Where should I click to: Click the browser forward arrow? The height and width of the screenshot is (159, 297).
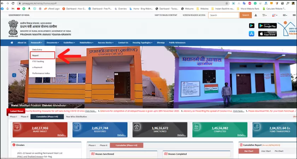click(x=7, y=4)
